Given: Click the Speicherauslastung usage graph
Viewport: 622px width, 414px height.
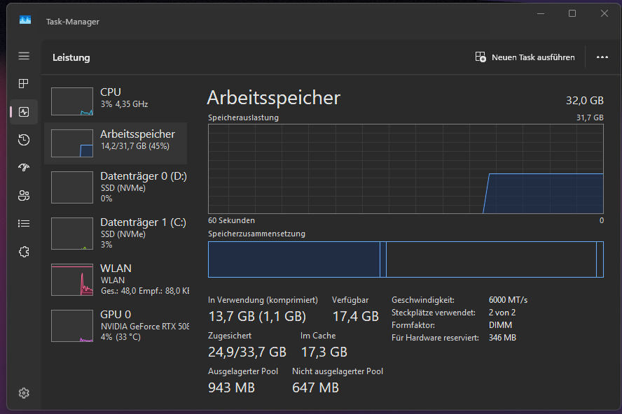Looking at the screenshot, I should [405, 169].
